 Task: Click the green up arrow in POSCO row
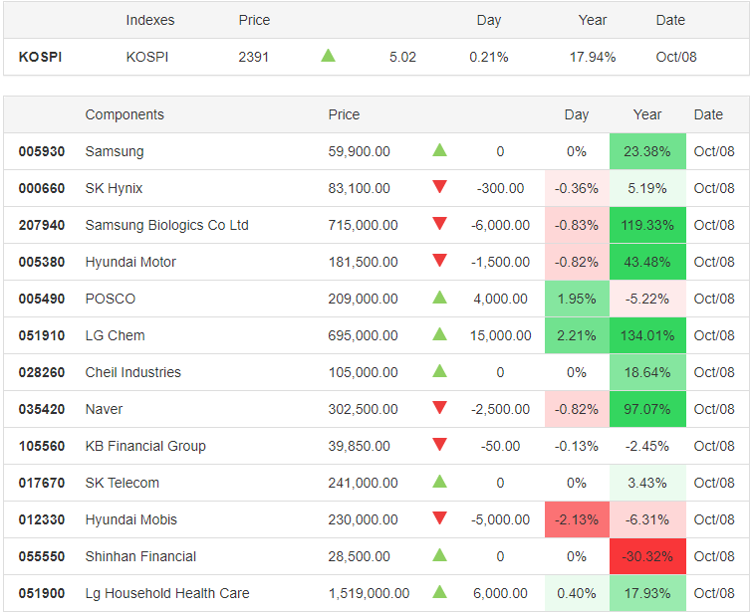(x=439, y=298)
